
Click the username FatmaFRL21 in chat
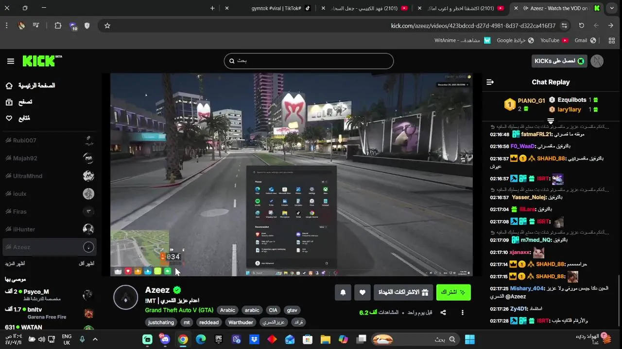pyautogui.click(x=536, y=134)
